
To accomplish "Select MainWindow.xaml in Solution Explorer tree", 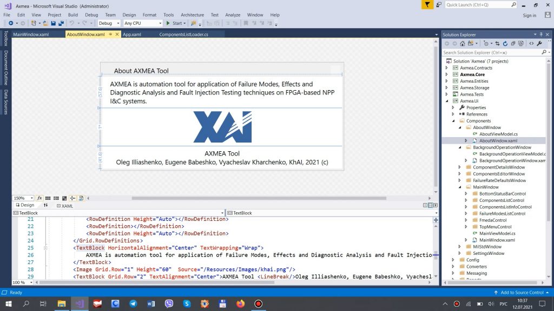I will click(497, 240).
